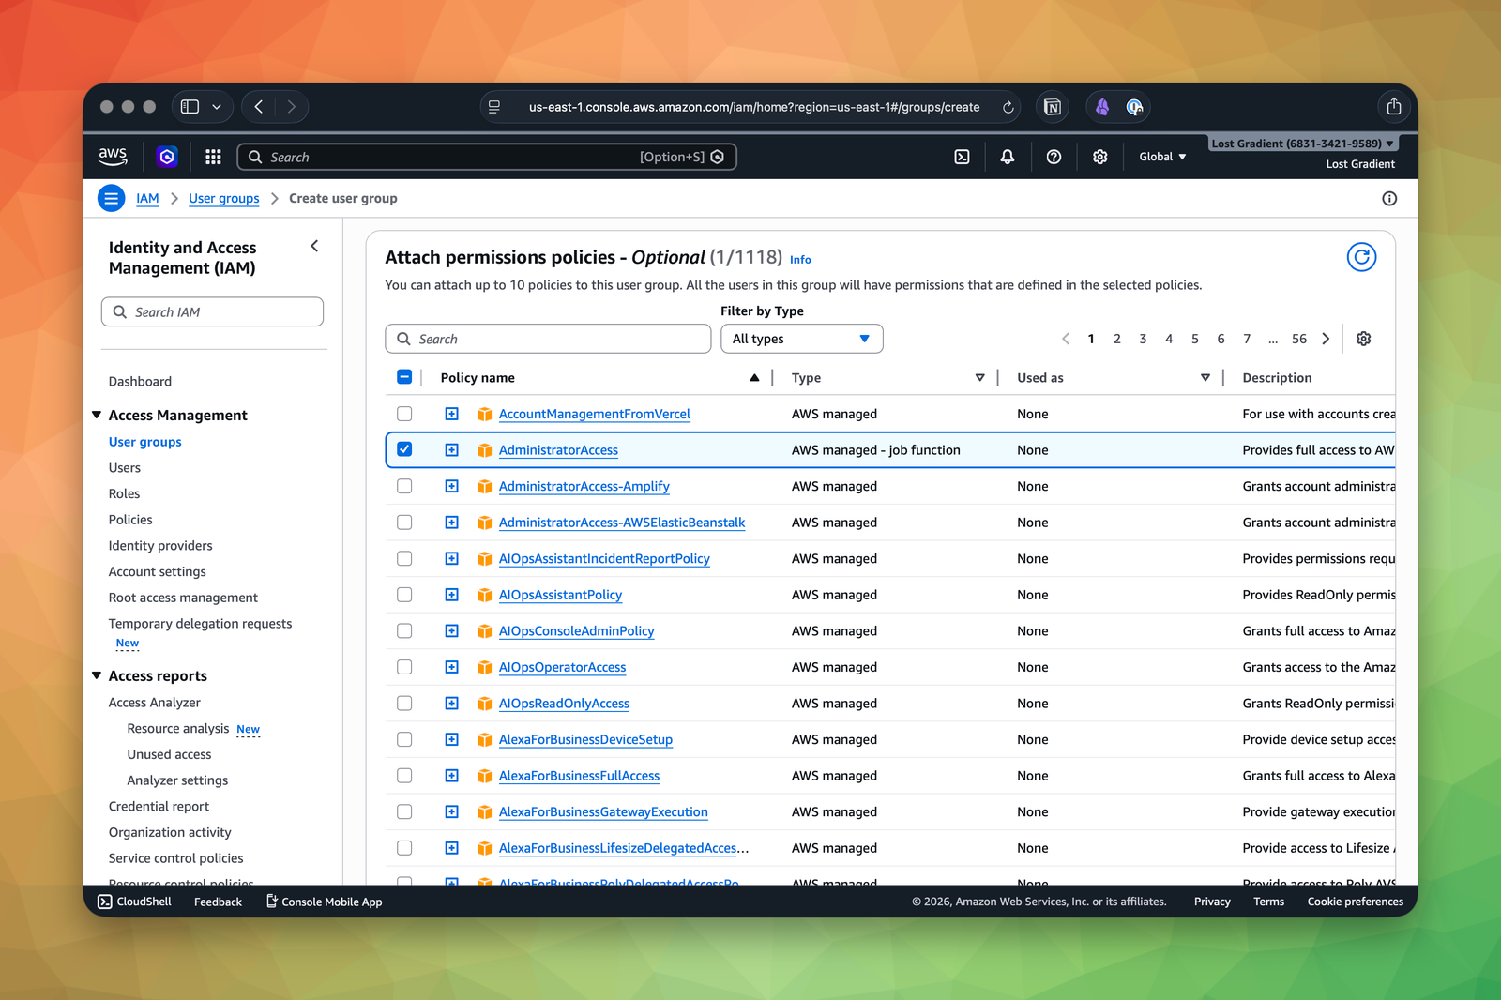Image resolution: width=1501 pixels, height=1000 pixels.
Task: Open CloudShell from the bottom toolbar
Action: pyautogui.click(x=134, y=902)
